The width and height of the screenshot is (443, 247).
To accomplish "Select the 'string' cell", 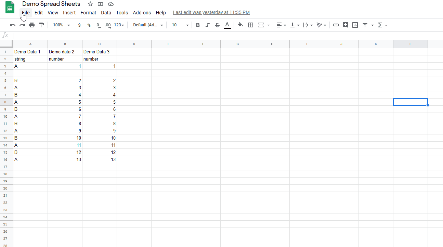I will point(30,59).
